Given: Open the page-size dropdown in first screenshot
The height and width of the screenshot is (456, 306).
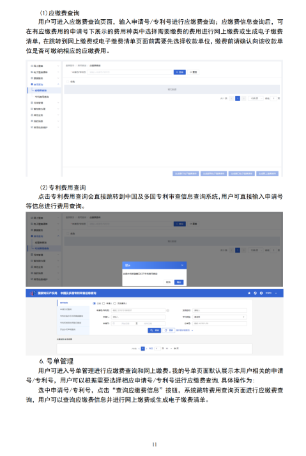Looking at the screenshot, I should [256, 98].
